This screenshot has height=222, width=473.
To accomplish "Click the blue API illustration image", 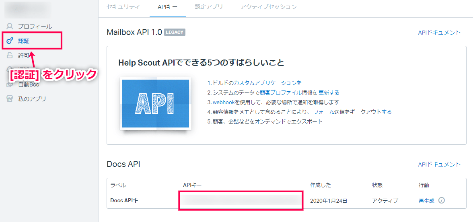I will click(156, 104).
